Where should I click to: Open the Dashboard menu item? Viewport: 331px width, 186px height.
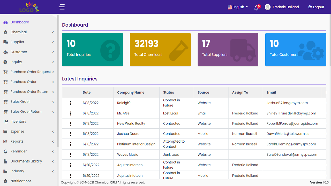pyautogui.click(x=20, y=22)
